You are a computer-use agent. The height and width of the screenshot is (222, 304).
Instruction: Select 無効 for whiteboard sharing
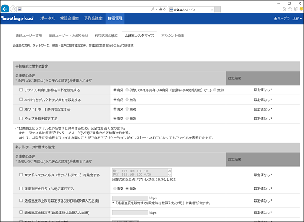[x=127, y=109]
